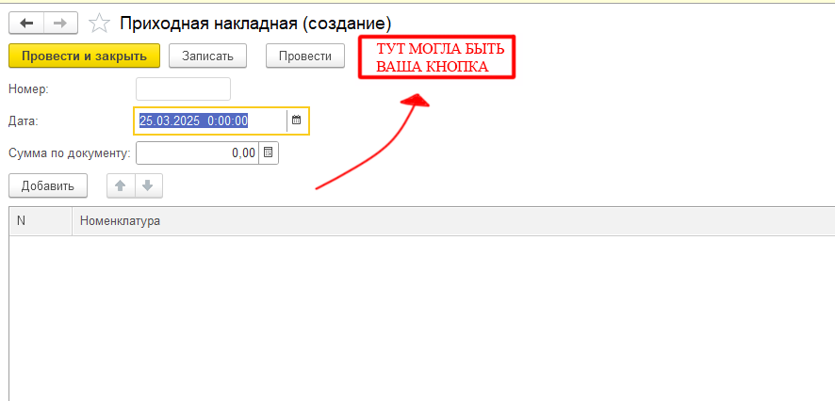The image size is (835, 401).
Task: Focus the Номер input field
Action: click(x=183, y=88)
